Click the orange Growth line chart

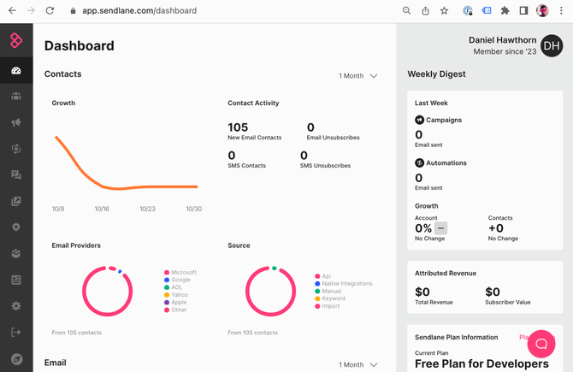(x=126, y=162)
